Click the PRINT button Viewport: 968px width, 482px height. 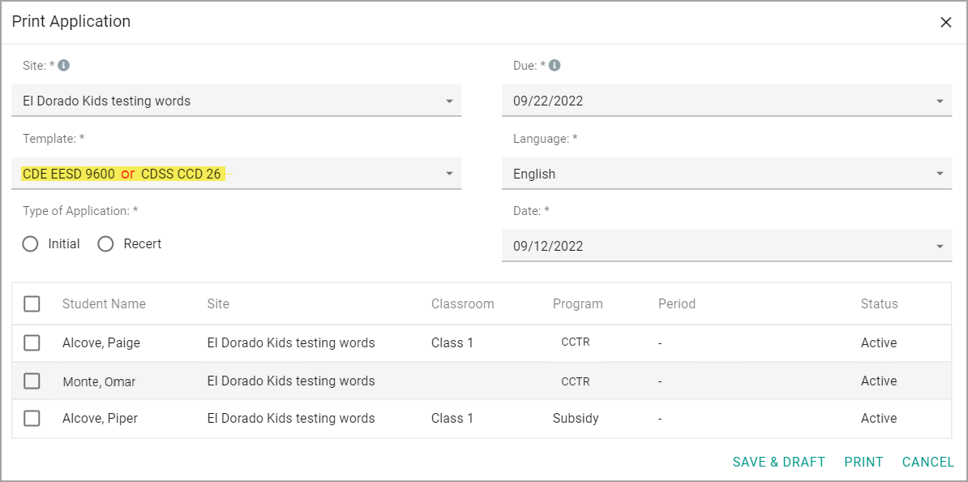click(x=863, y=463)
